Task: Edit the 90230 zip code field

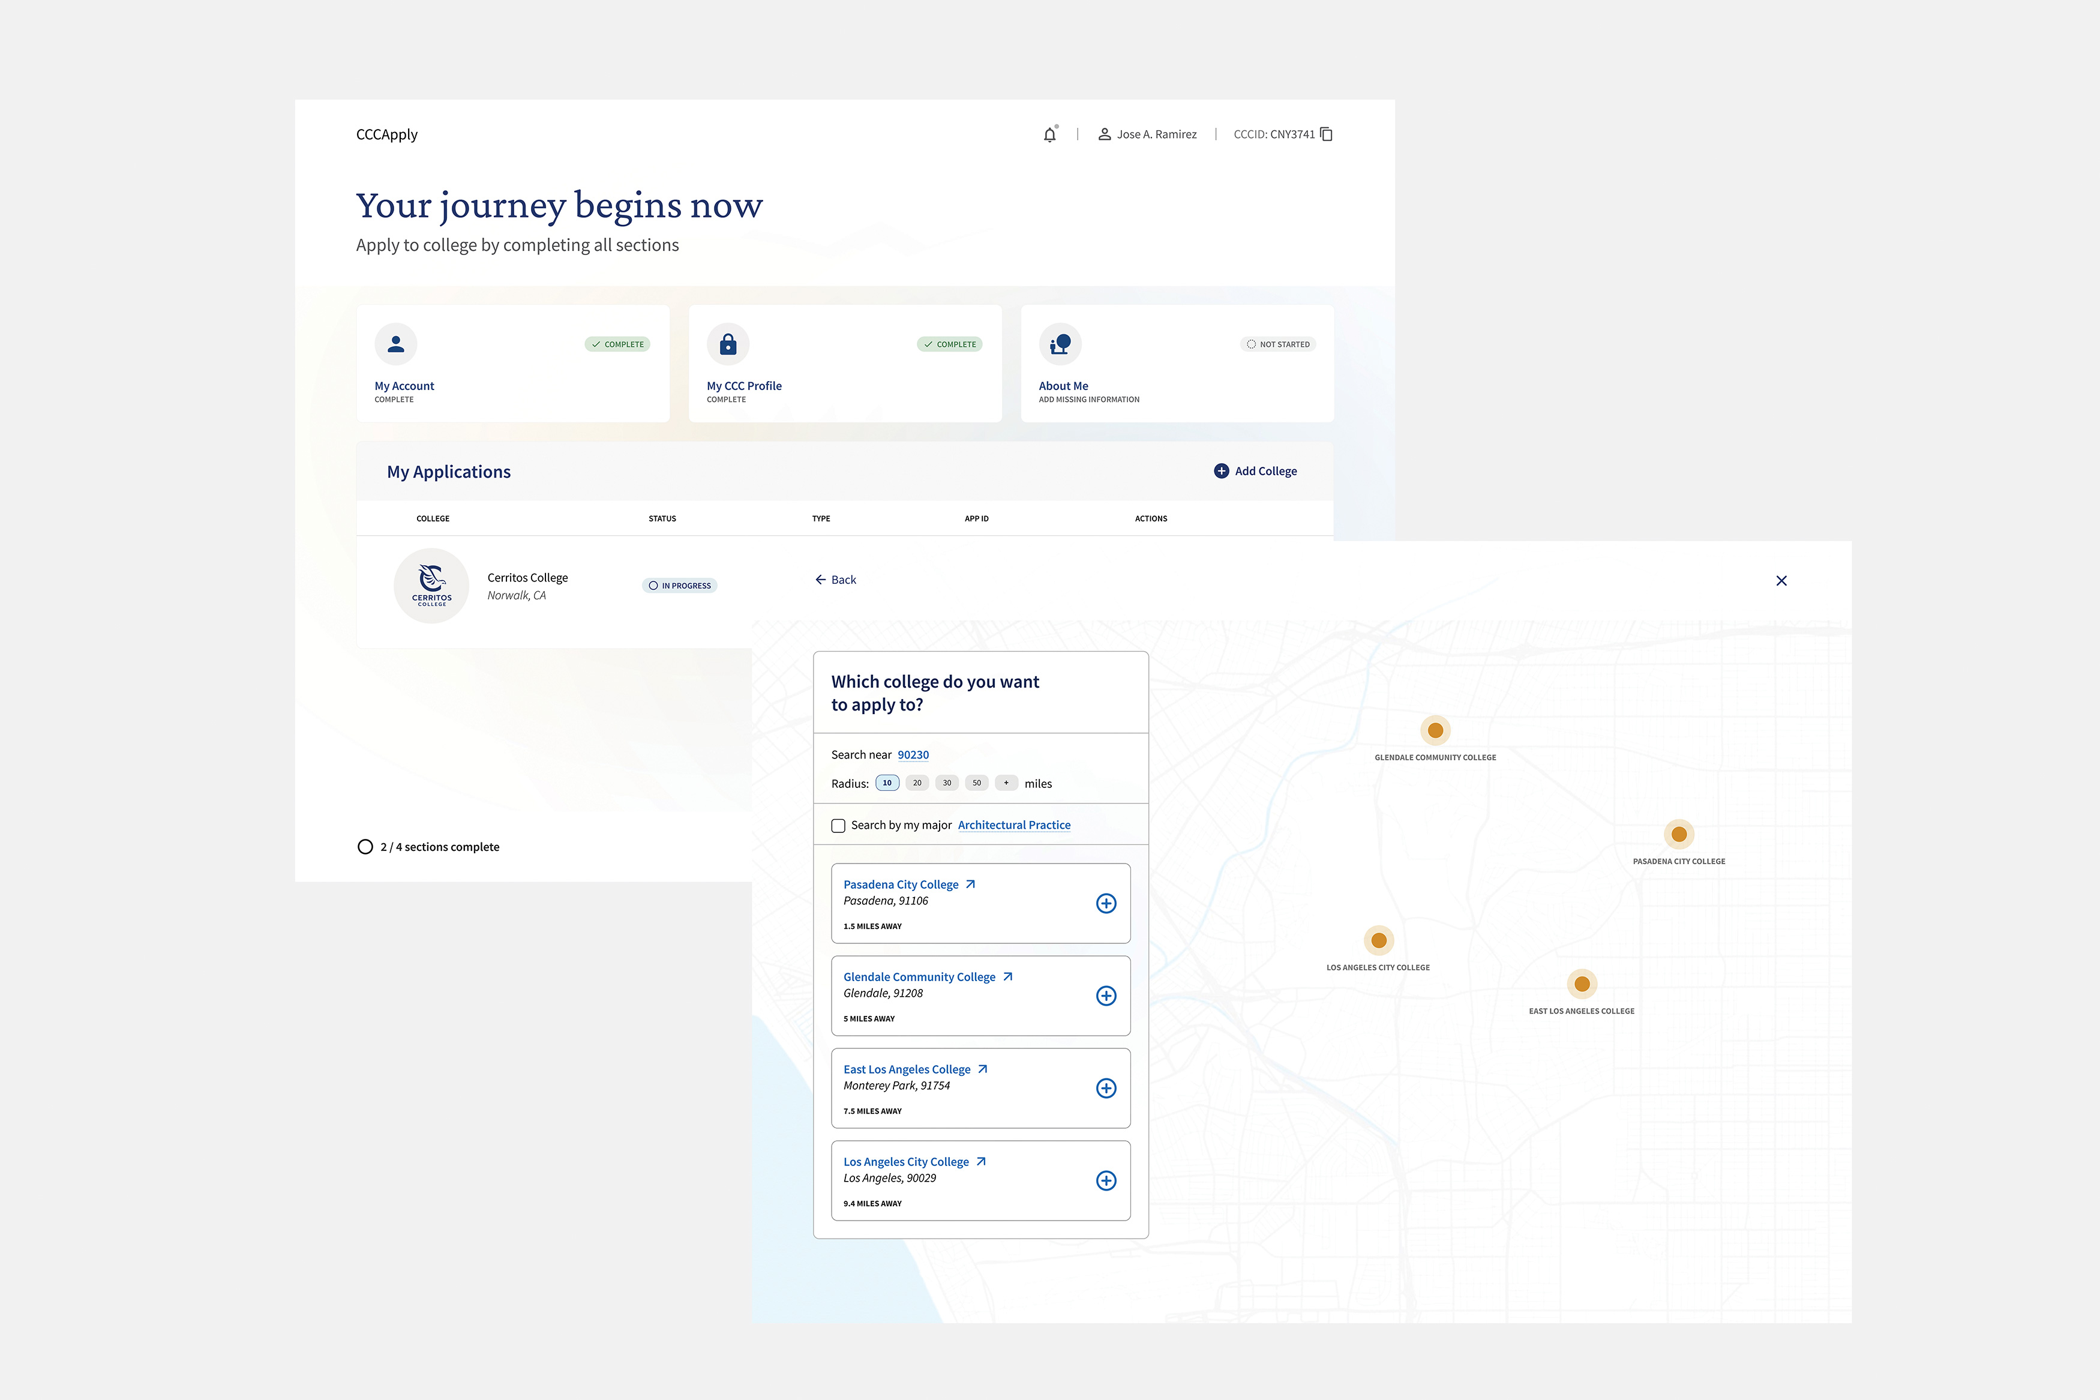Action: click(x=913, y=756)
